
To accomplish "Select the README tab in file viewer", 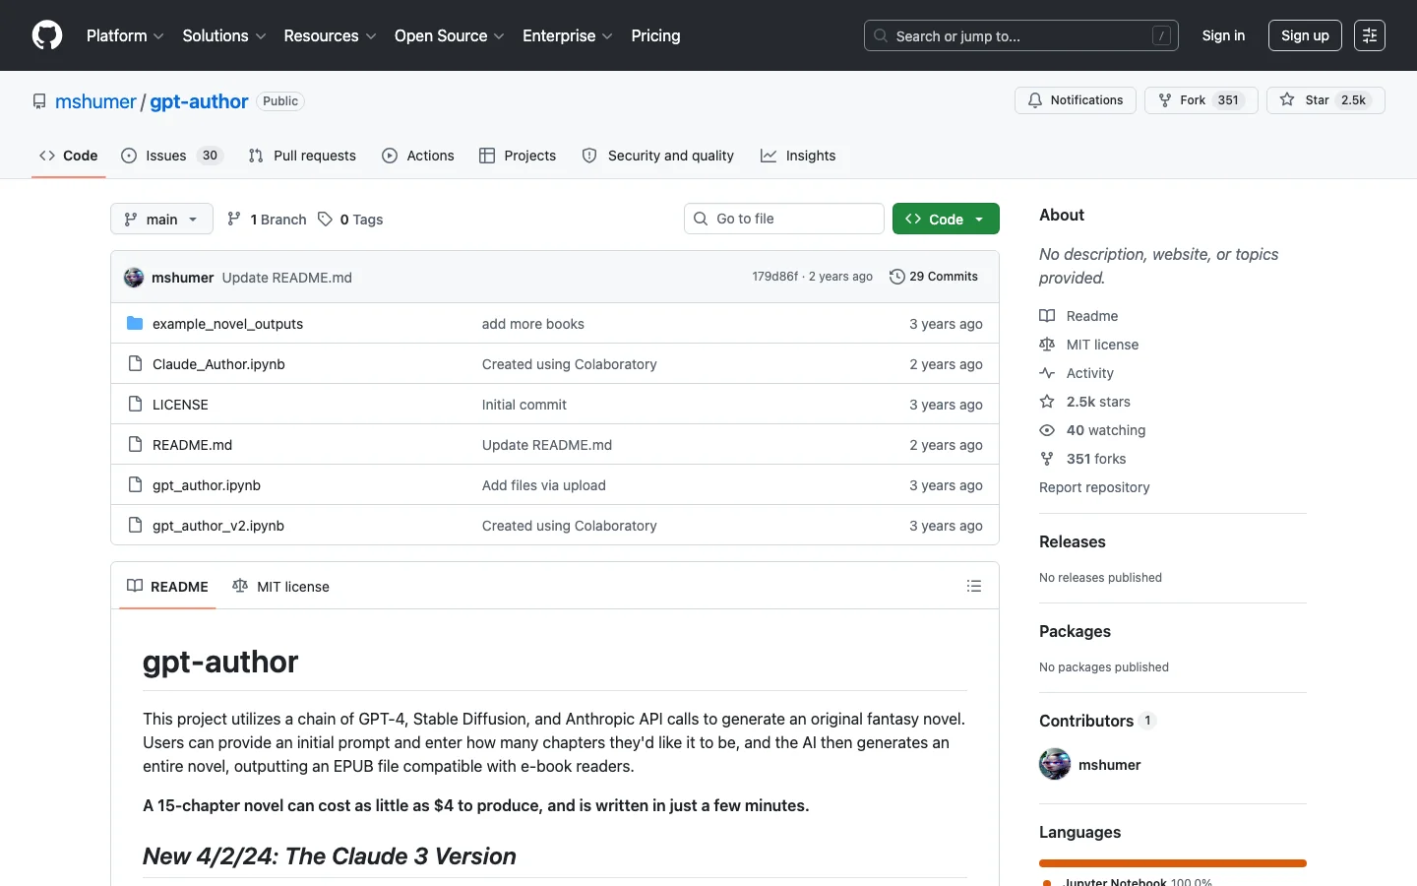I will [167, 586].
